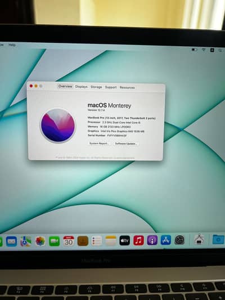Viewport: 225px width, 300px height.
Task: Open the blue folder in Dock
Action: tap(218, 239)
